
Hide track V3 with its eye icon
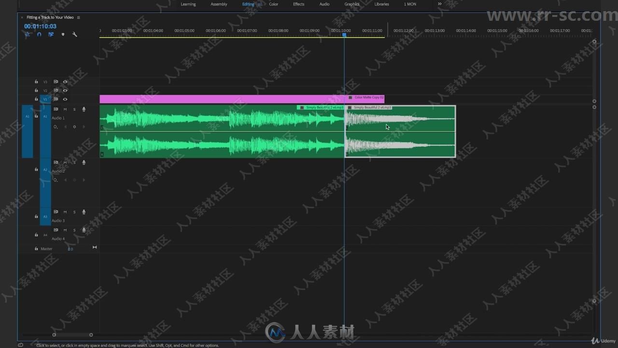(x=65, y=82)
